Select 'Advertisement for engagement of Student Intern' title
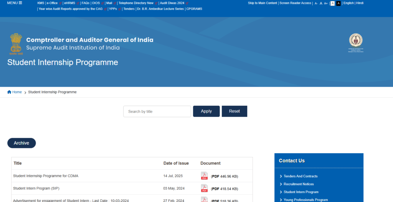Image resolution: width=393 pixels, height=202 pixels. [71, 200]
